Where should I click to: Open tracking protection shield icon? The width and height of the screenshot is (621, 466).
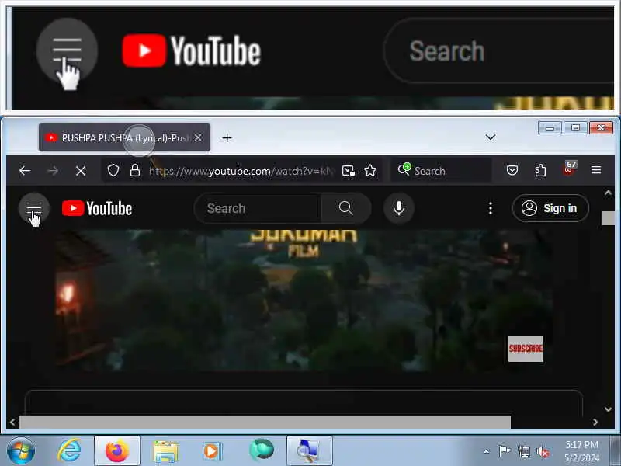pyautogui.click(x=113, y=170)
